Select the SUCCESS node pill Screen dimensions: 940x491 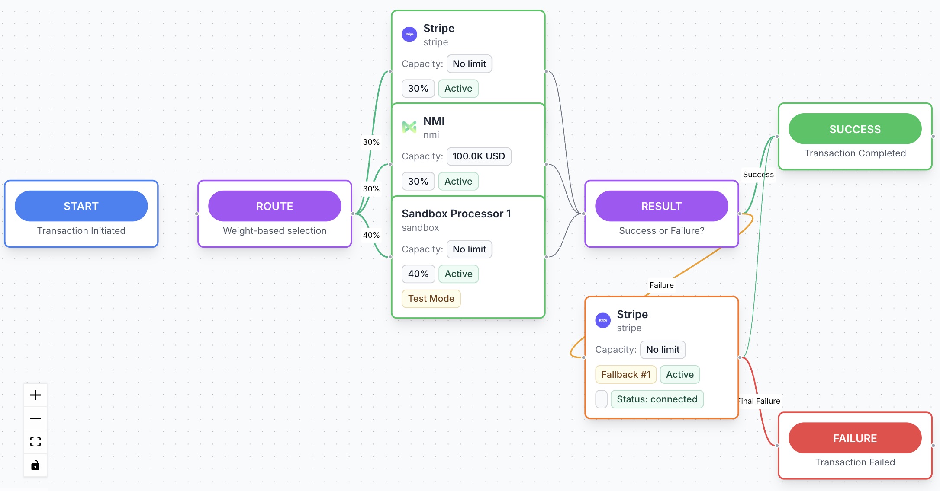pyautogui.click(x=855, y=129)
